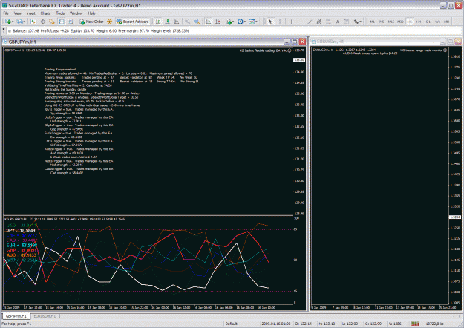The height and width of the screenshot is (328, 464).
Task: Open the File menu
Action: 6,13
